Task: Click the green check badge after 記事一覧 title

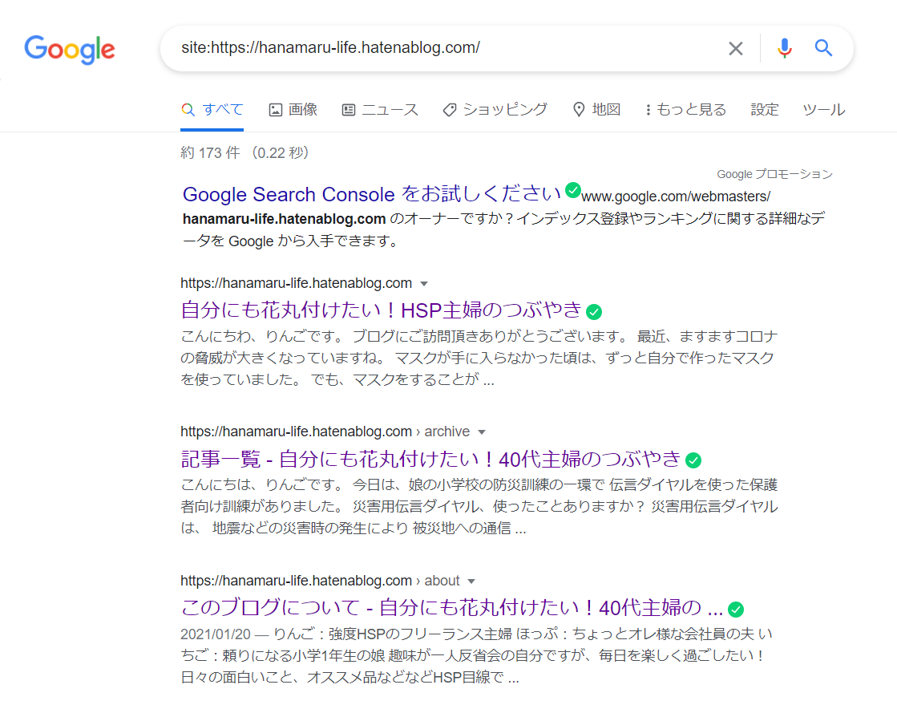Action: 693,460
